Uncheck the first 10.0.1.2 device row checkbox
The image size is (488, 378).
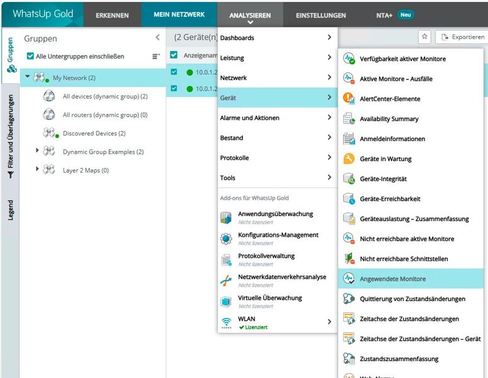[x=174, y=72]
